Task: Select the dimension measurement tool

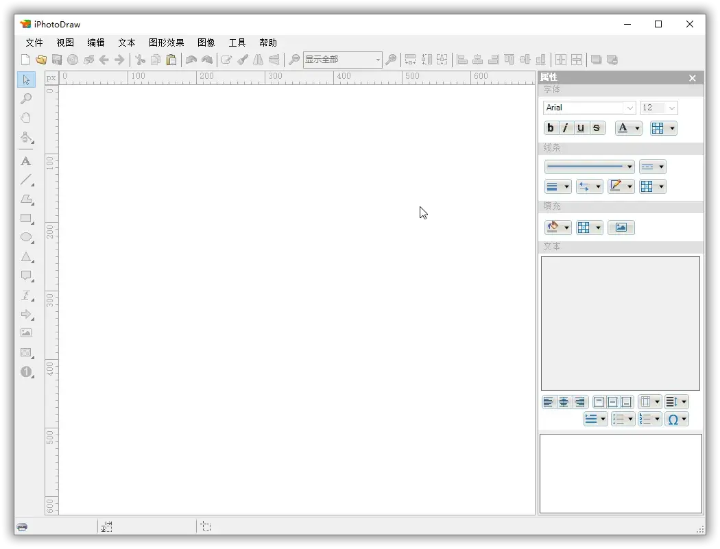Action: tap(26, 295)
